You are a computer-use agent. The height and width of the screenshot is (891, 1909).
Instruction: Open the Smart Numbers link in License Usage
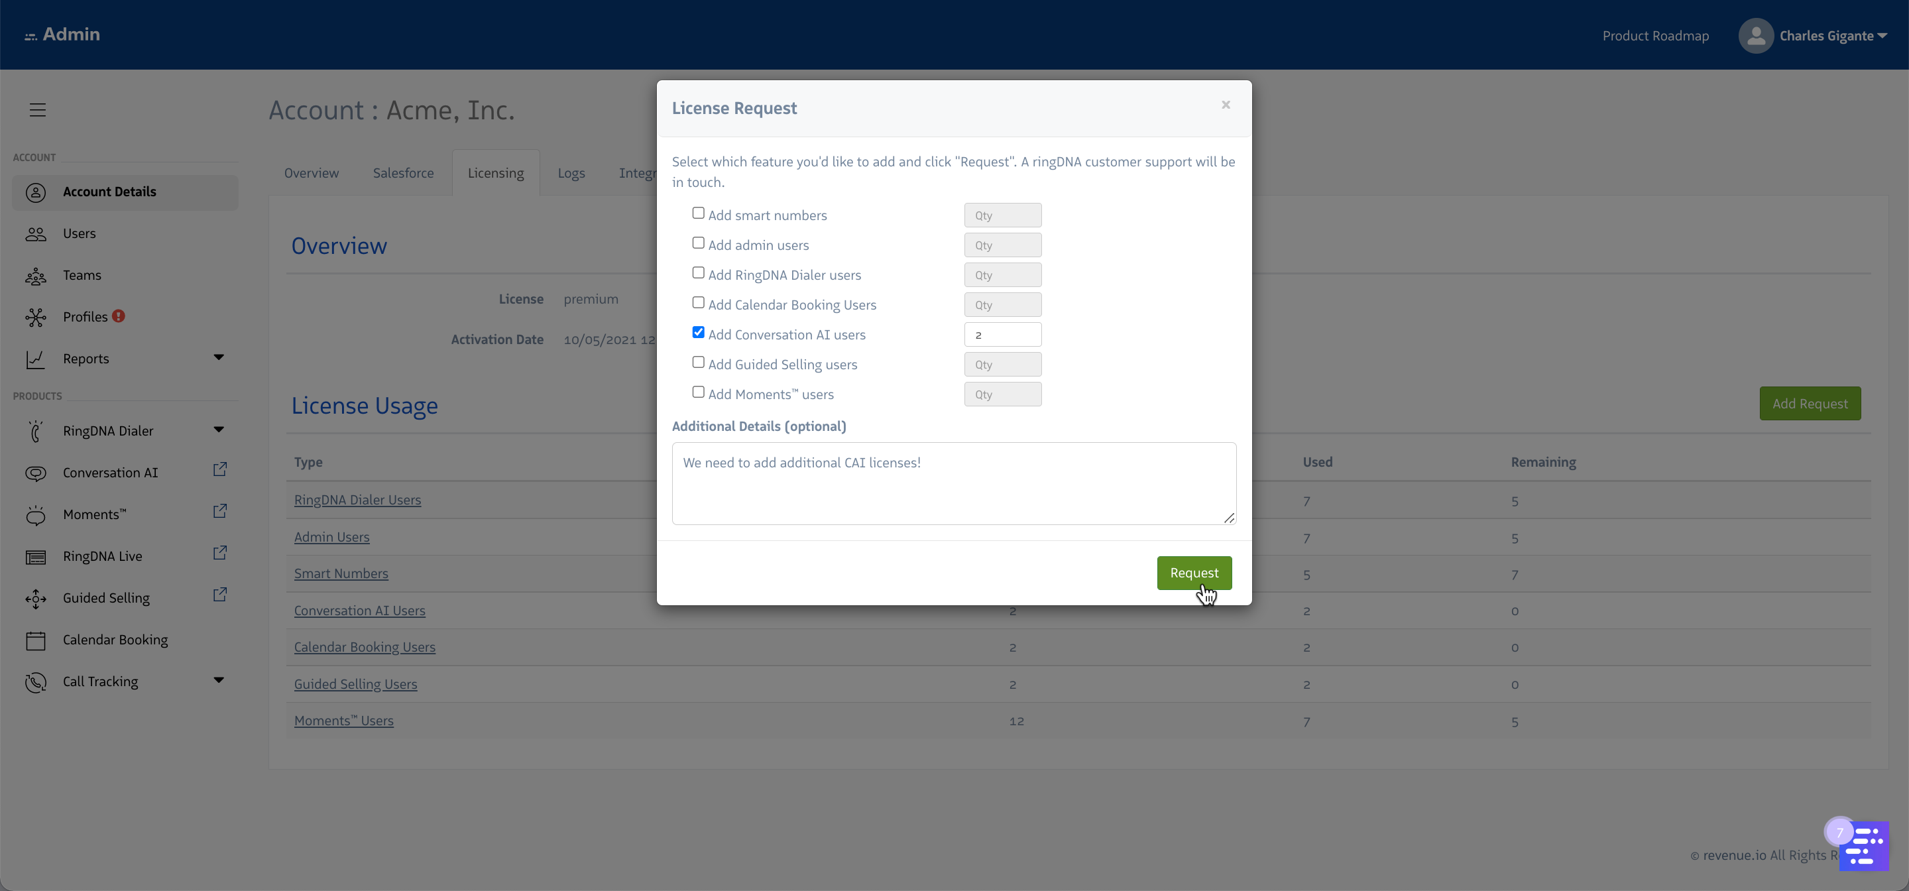[x=341, y=573]
